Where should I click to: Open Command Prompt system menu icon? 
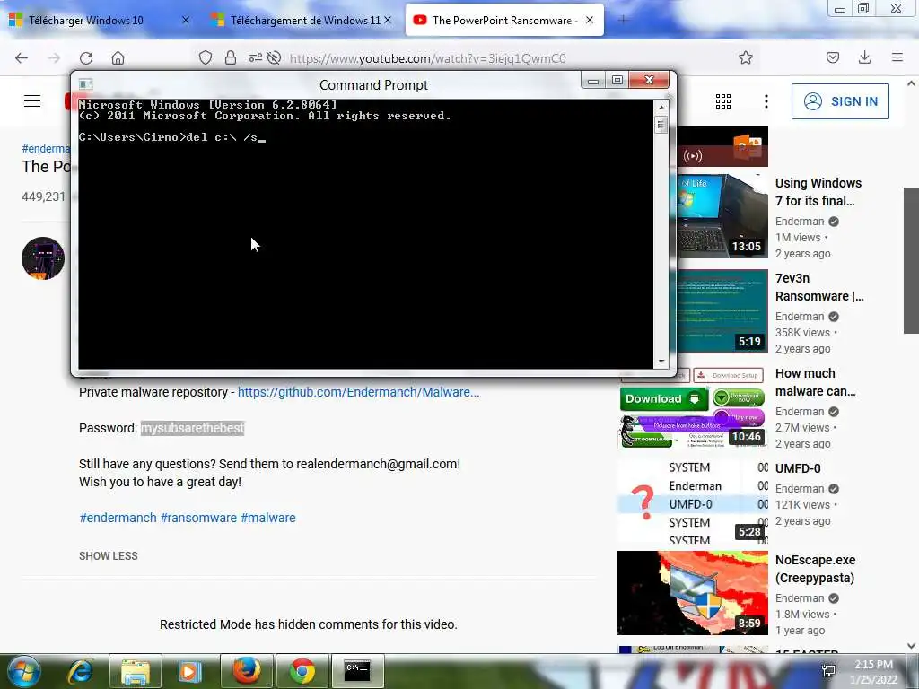[85, 84]
